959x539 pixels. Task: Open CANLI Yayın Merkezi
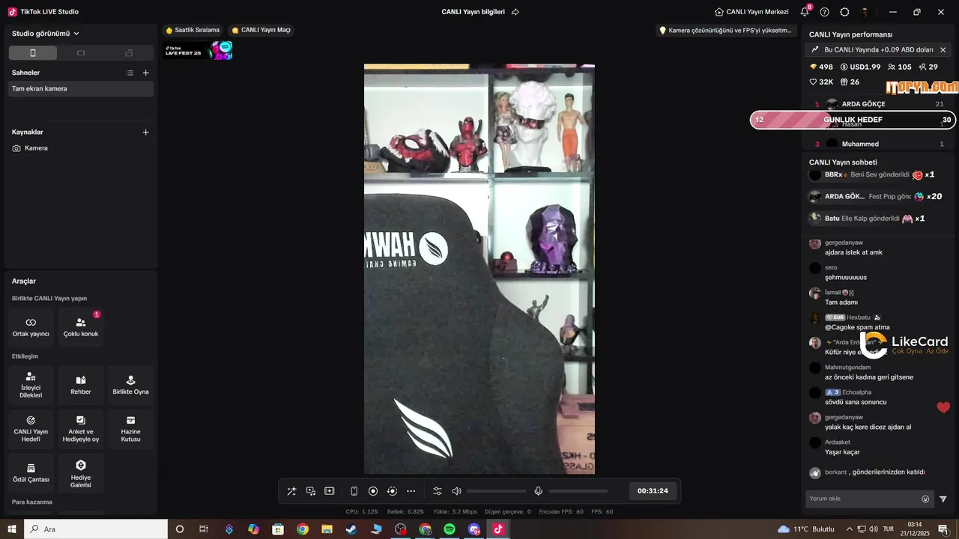(751, 12)
